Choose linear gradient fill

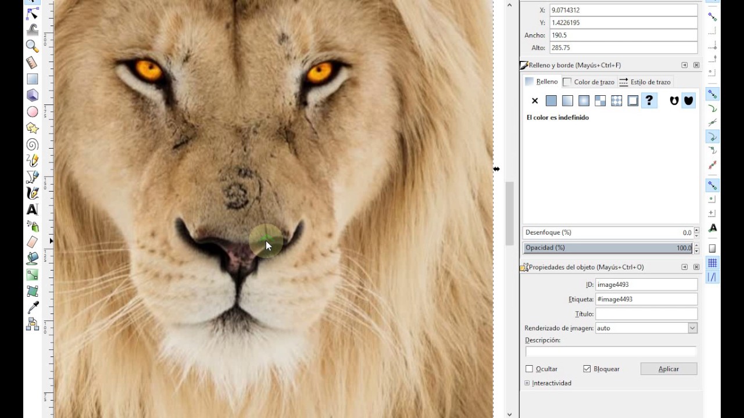click(x=567, y=101)
